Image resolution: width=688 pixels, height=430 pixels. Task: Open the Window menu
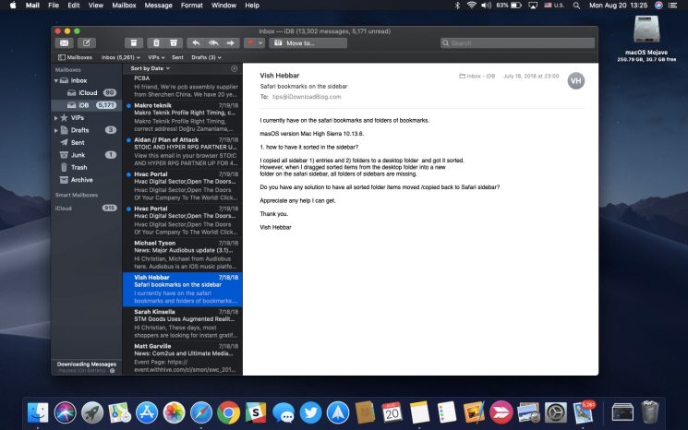[223, 6]
